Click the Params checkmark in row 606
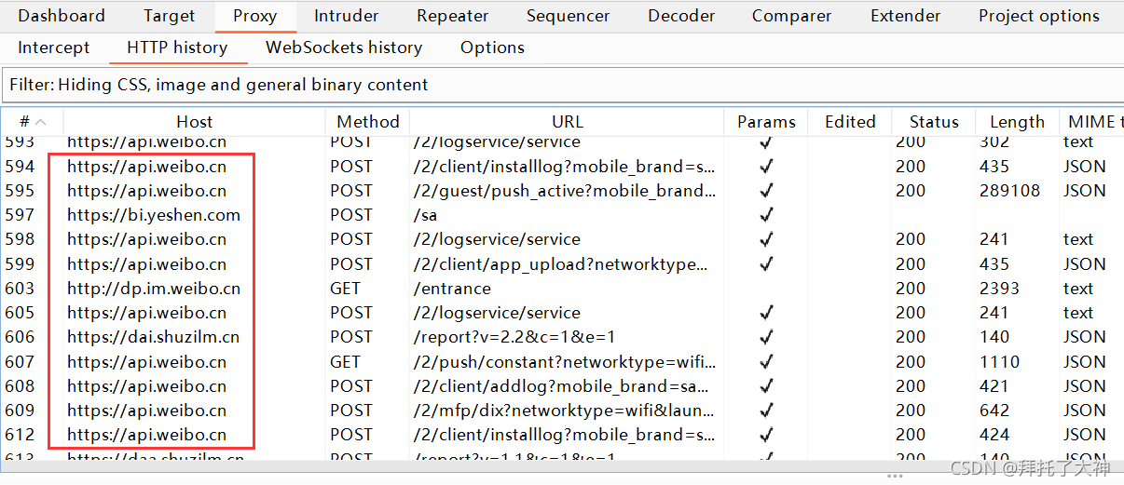 click(766, 337)
